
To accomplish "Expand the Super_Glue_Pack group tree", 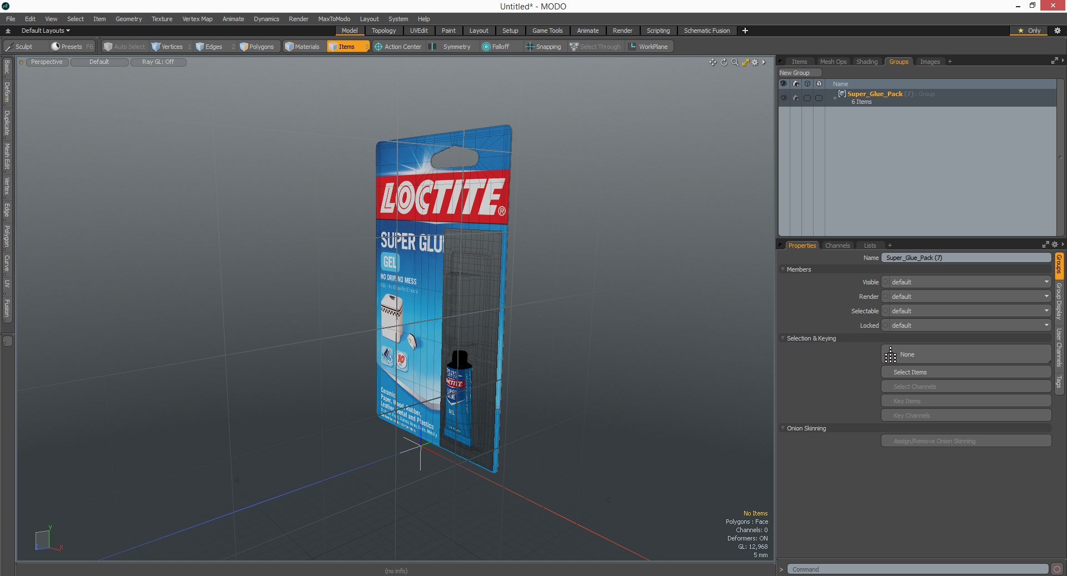I will pos(835,98).
